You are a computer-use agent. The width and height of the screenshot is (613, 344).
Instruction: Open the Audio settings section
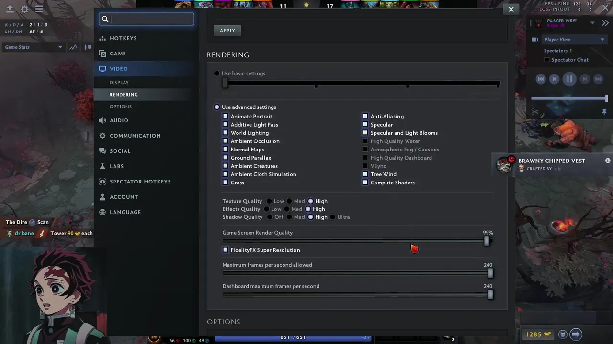(146, 120)
